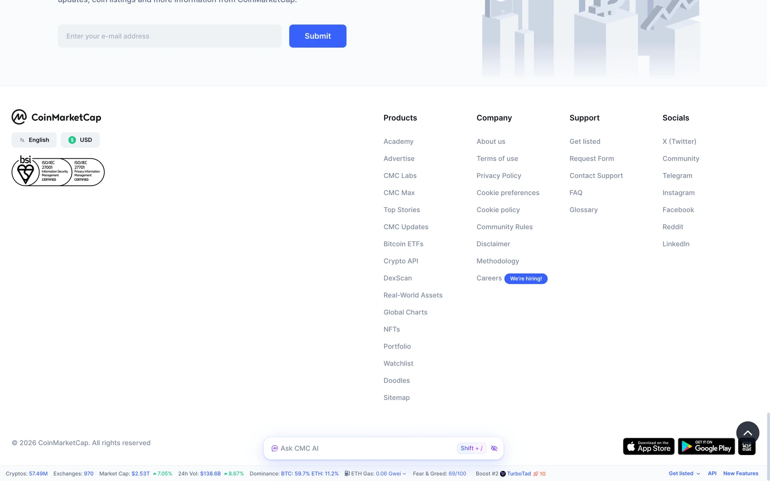This screenshot has width=770, height=481.
Task: Click the API link in status bar
Action: tap(712, 474)
